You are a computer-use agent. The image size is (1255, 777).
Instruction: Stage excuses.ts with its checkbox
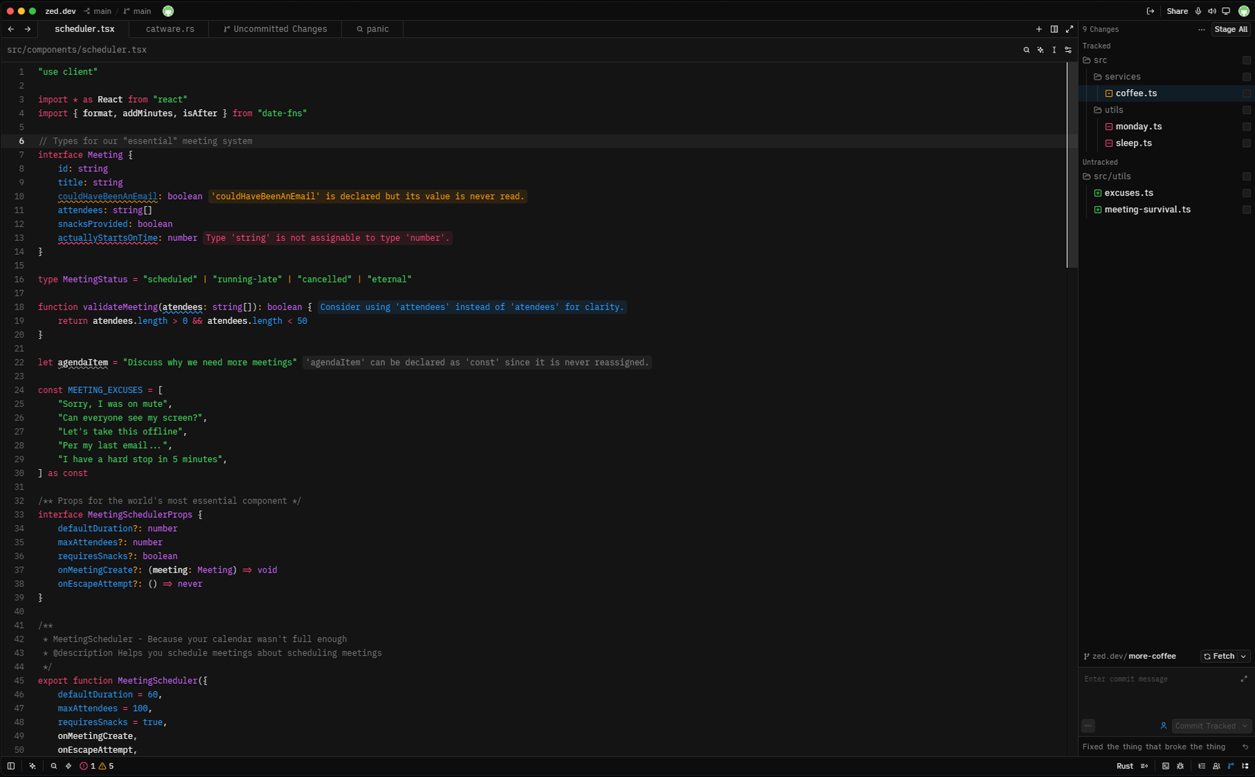click(x=1247, y=193)
